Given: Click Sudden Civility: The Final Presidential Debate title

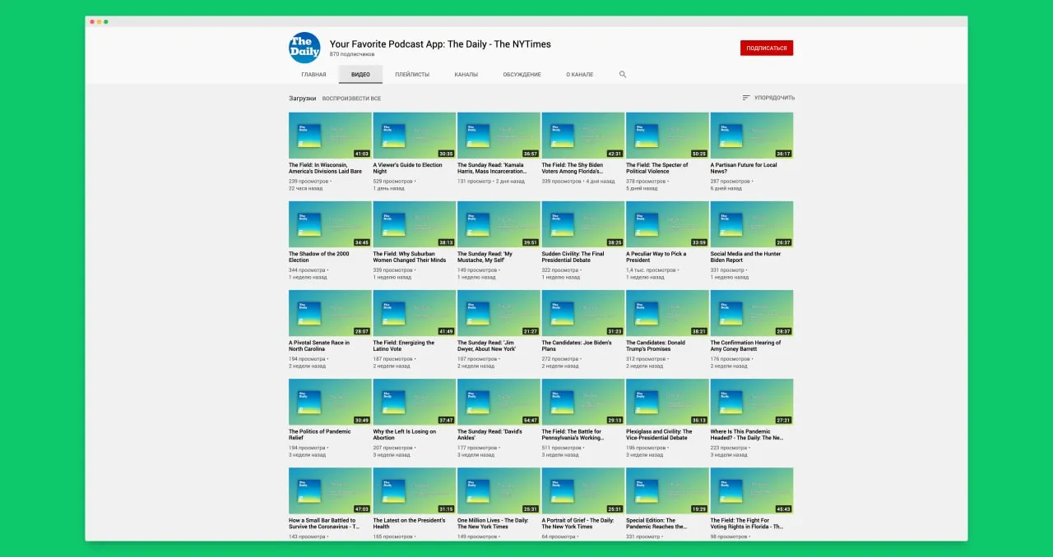Looking at the screenshot, I should (x=573, y=257).
